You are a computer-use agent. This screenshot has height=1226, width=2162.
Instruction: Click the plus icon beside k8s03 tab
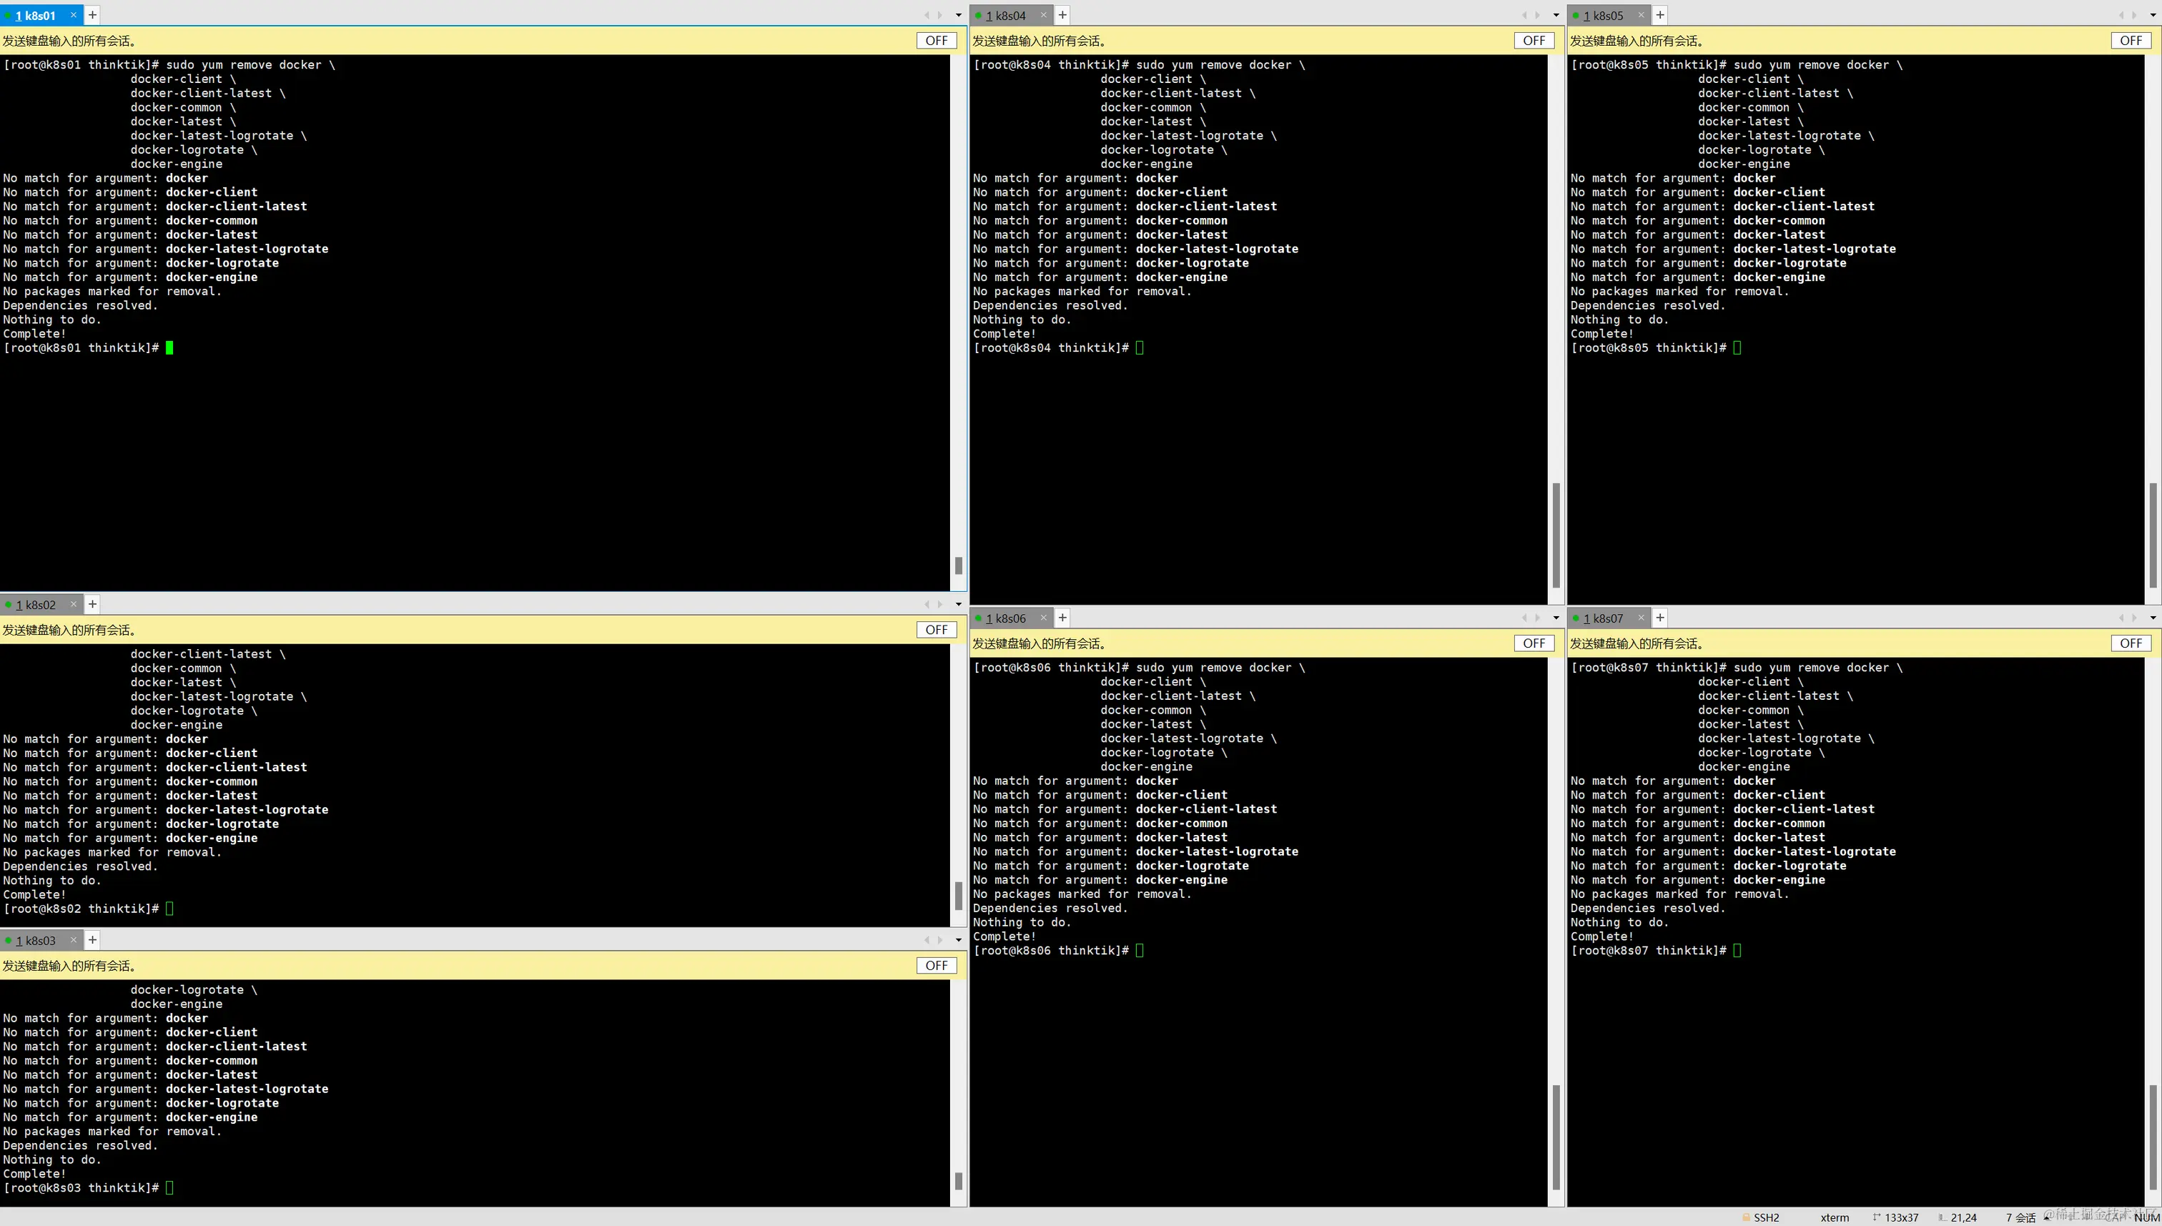point(93,941)
